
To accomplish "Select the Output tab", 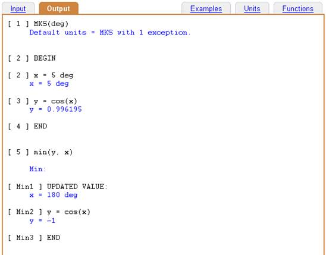I will (58, 8).
